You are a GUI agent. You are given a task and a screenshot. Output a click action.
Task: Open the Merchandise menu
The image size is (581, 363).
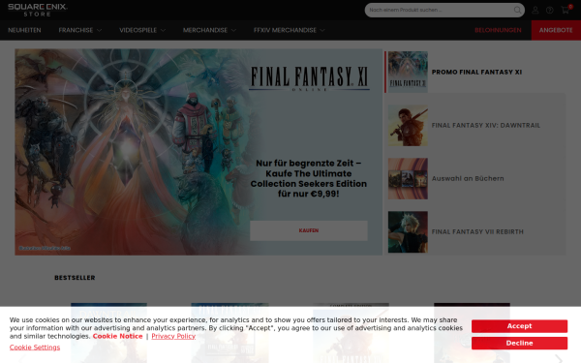pos(205,30)
